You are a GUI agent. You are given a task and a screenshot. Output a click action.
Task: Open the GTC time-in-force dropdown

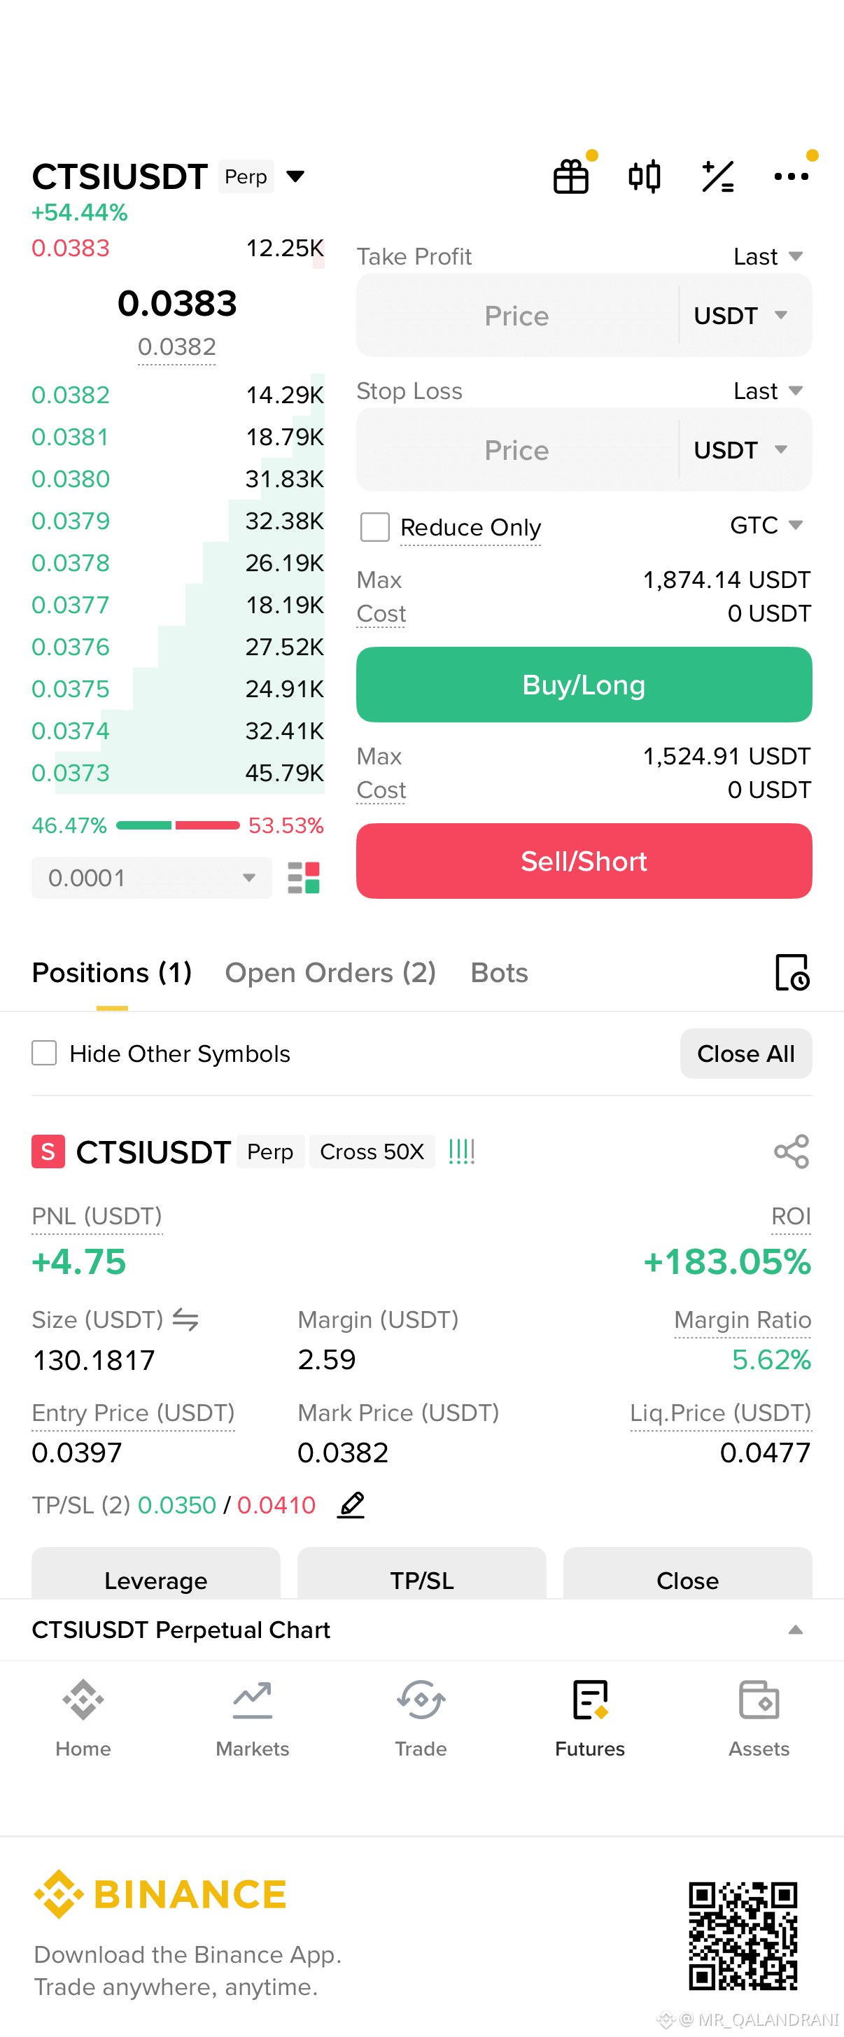pyautogui.click(x=766, y=525)
